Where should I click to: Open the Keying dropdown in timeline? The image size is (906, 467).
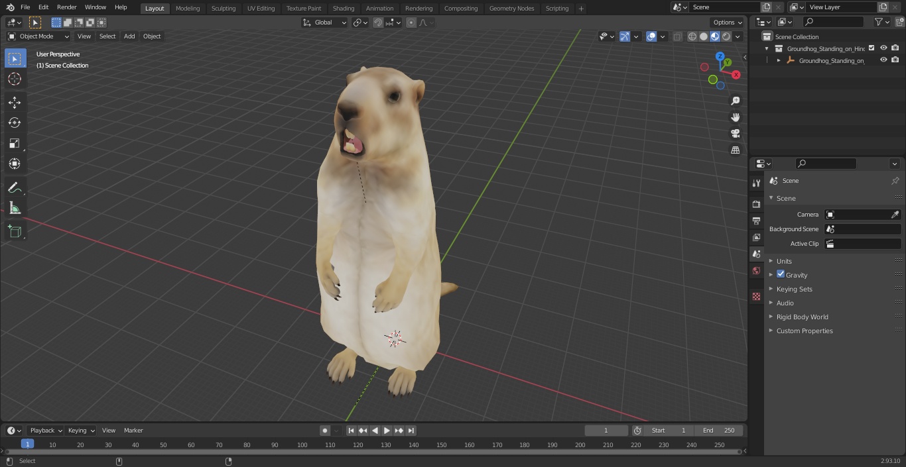point(81,431)
